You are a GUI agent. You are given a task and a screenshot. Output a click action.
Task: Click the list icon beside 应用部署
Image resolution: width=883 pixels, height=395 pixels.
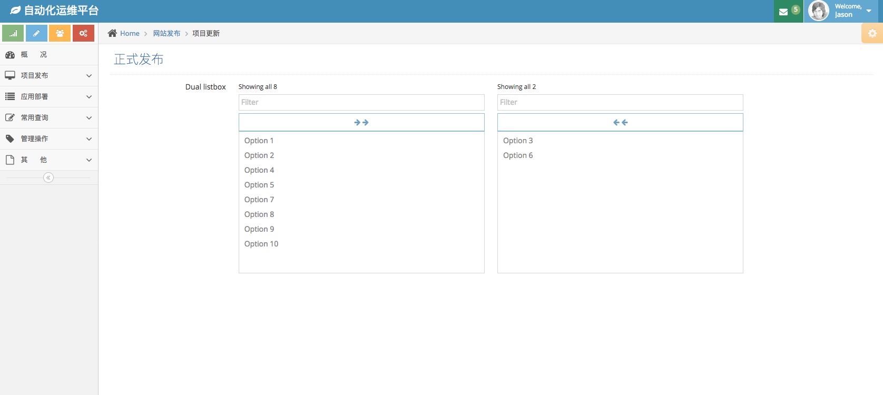(10, 97)
